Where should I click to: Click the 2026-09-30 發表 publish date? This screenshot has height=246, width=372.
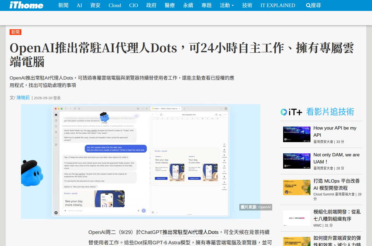pos(47,98)
